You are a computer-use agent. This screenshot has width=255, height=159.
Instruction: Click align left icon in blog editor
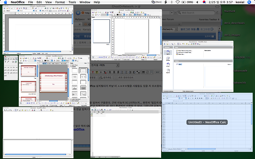pos(110,72)
